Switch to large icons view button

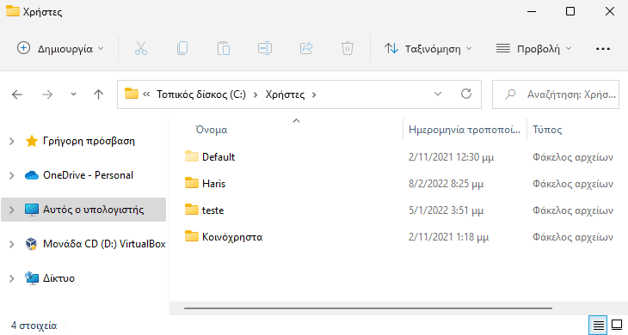pos(617,325)
